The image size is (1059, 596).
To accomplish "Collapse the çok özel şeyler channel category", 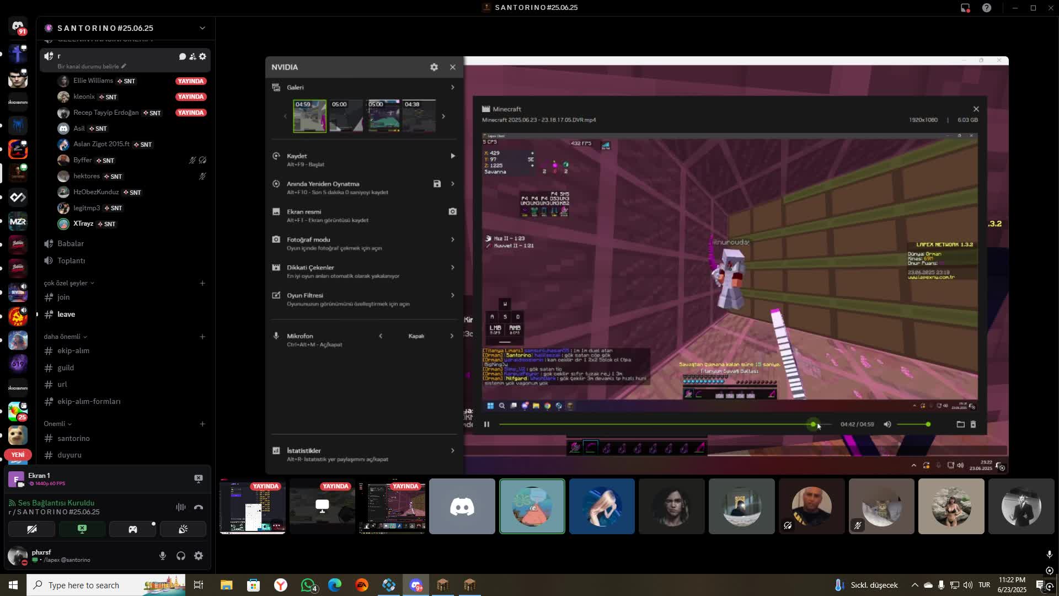I will [x=66, y=283].
